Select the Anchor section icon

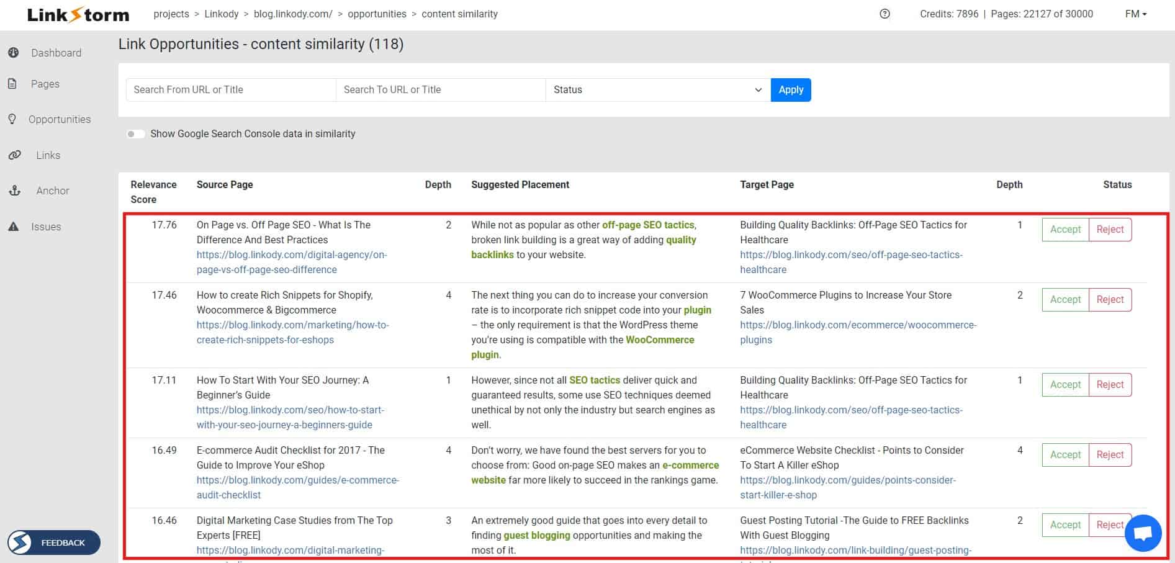(x=14, y=191)
